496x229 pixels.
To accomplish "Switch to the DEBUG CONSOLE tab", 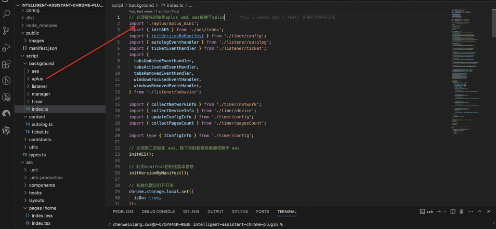I will tap(158, 212).
